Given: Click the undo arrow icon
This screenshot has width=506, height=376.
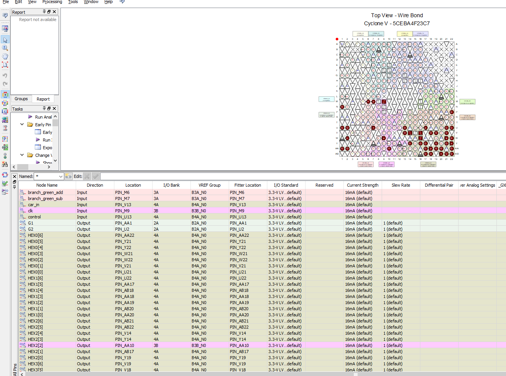Looking at the screenshot, I should click(5, 75).
